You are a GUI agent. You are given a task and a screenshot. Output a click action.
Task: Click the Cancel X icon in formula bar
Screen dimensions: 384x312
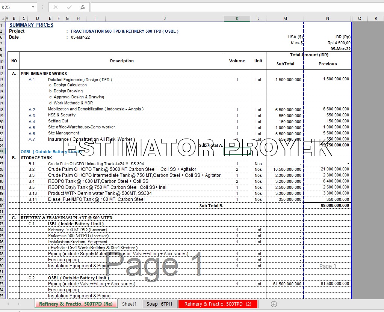pos(56,7)
